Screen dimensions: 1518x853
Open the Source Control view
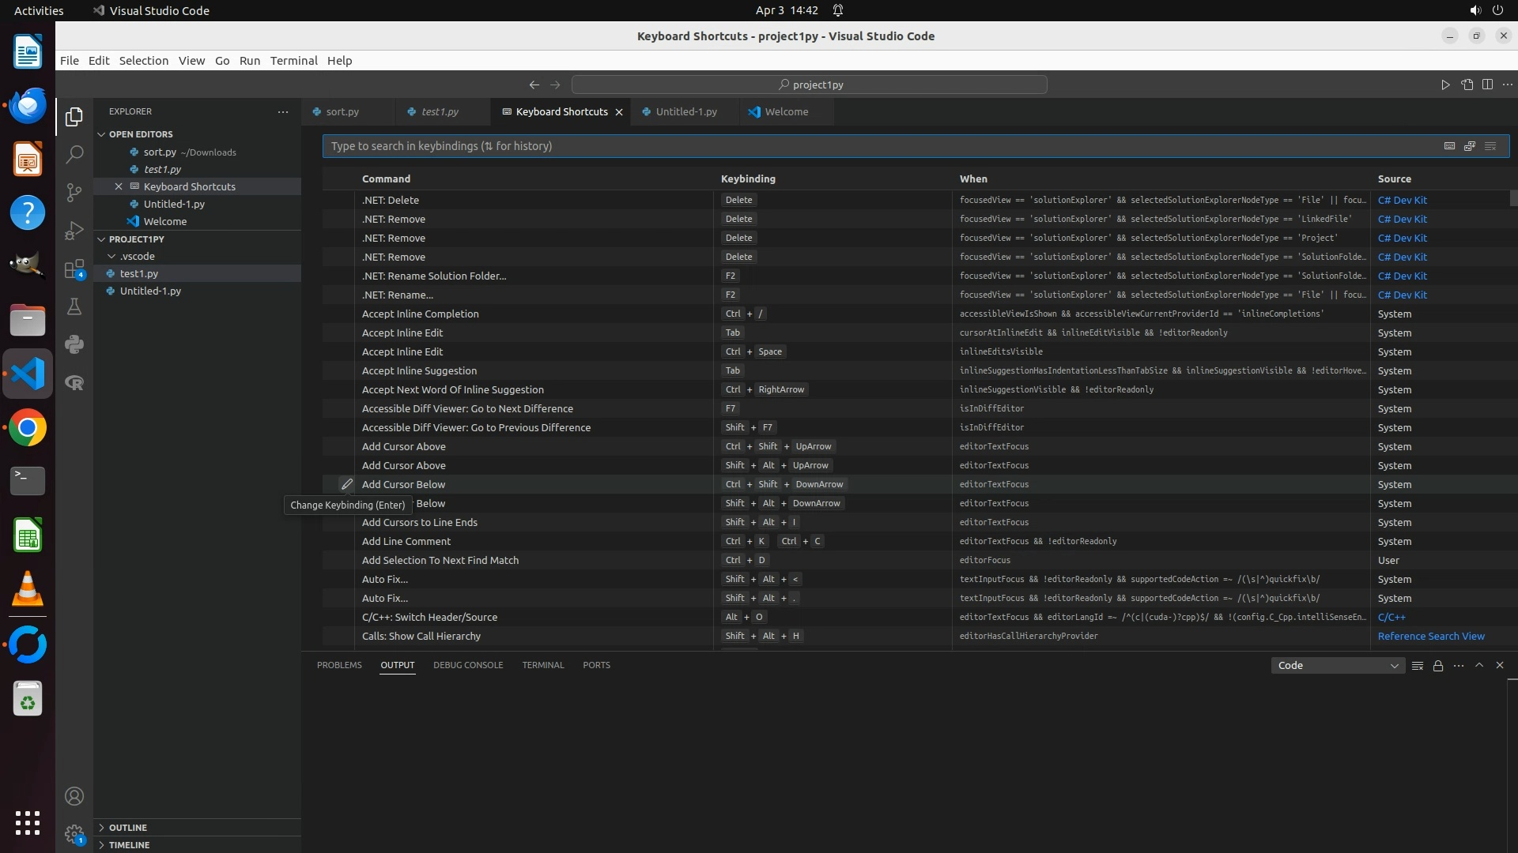(74, 193)
